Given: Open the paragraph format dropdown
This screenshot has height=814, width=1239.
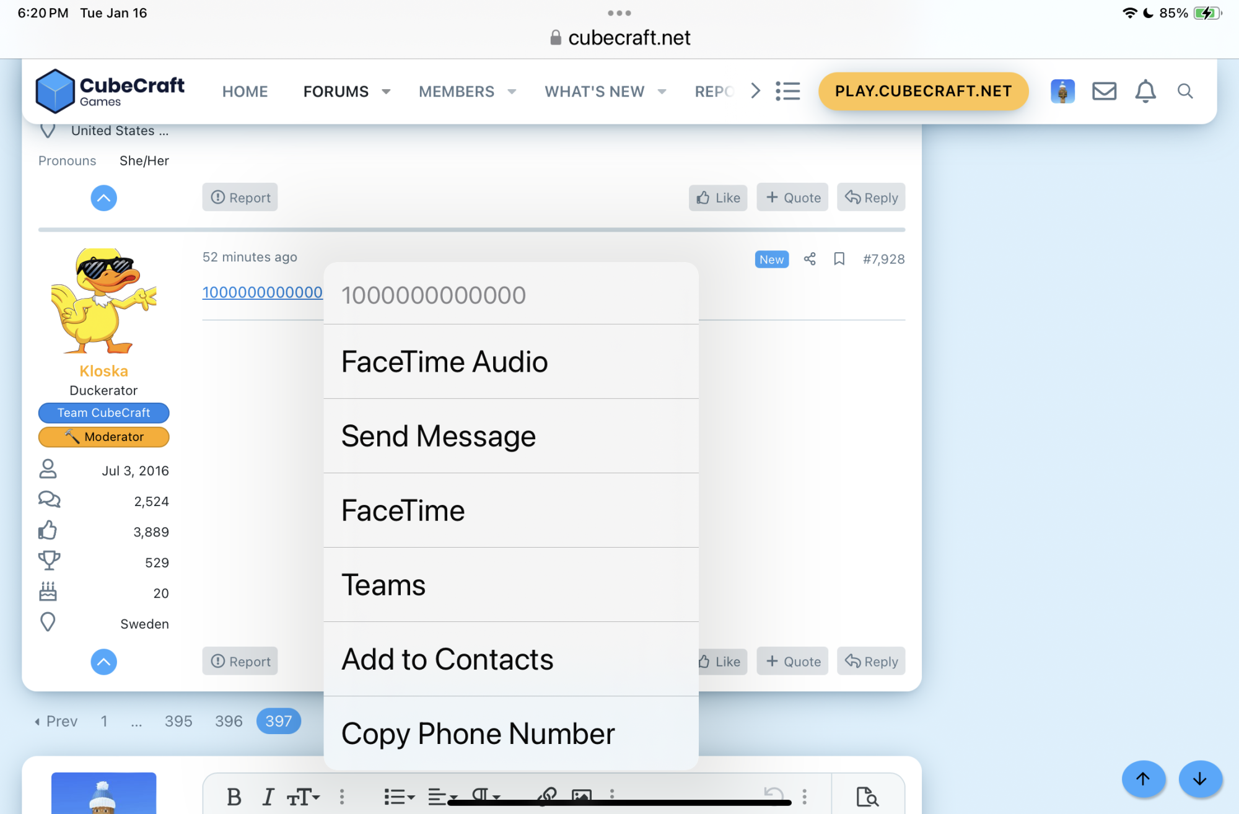Looking at the screenshot, I should [486, 795].
